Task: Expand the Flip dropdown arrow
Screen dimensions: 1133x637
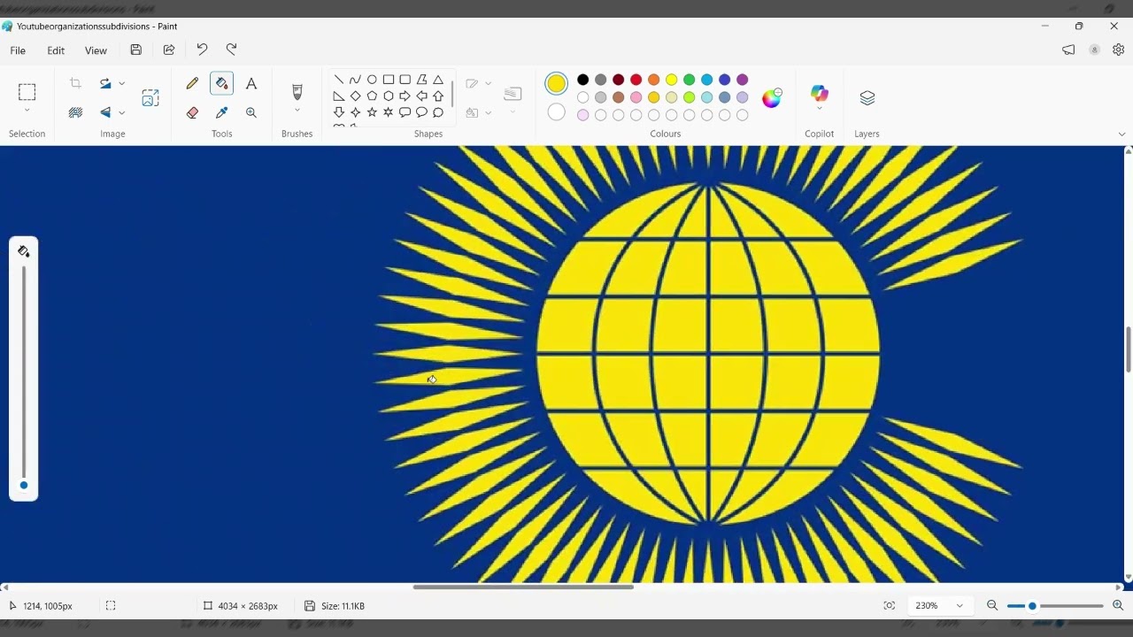Action: [x=122, y=112]
